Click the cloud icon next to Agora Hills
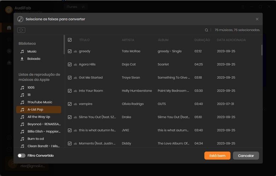Screen dimensions: 276x176 click(75, 65)
